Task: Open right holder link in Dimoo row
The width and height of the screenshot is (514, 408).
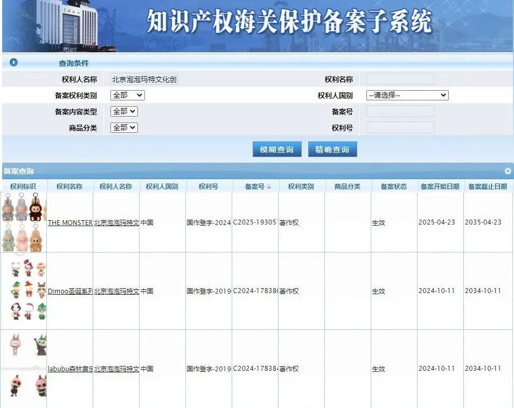Action: [x=117, y=291]
